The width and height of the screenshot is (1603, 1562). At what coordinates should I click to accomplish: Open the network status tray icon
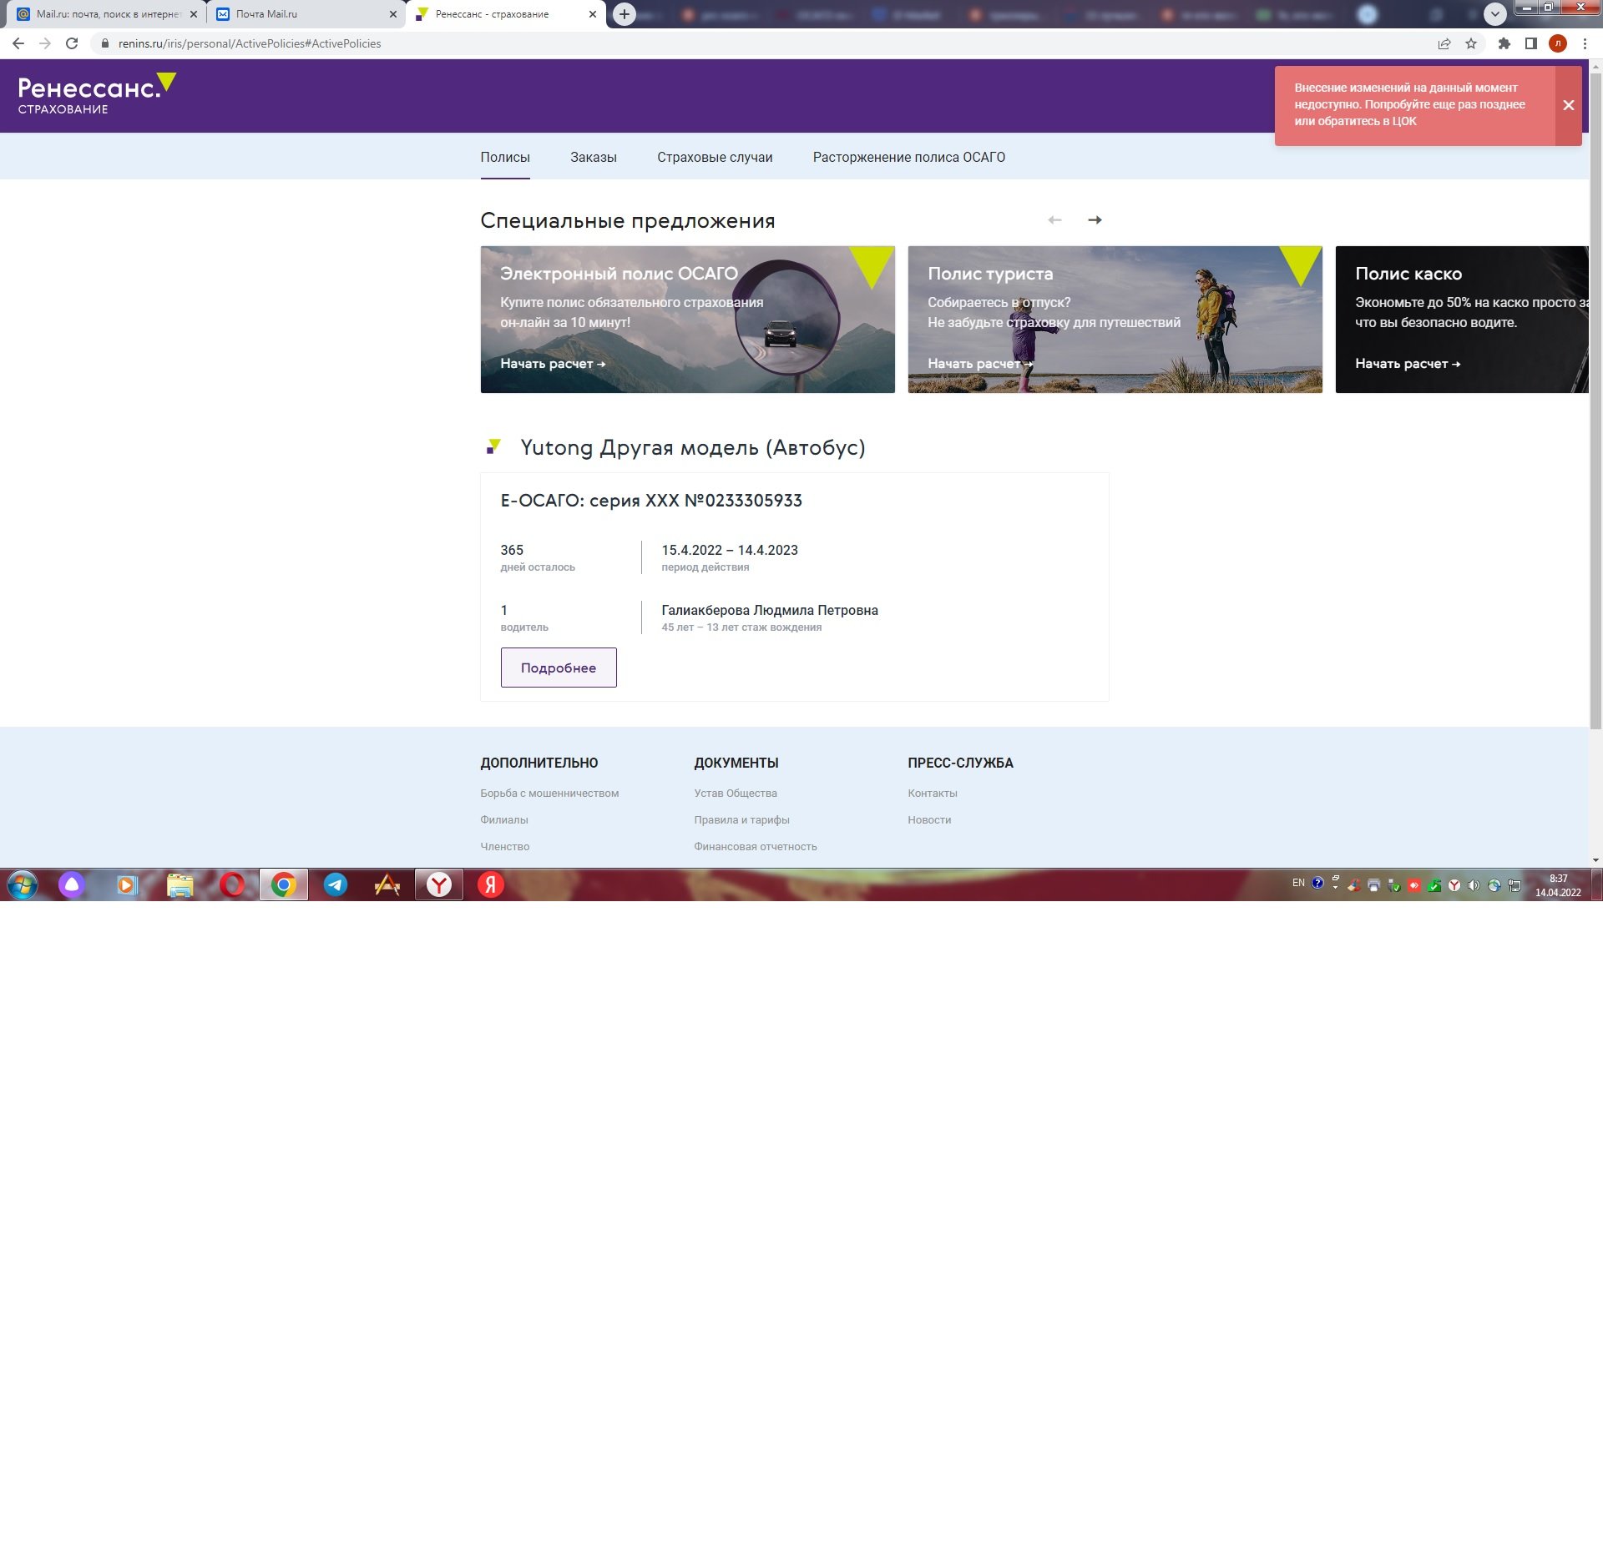[1515, 885]
